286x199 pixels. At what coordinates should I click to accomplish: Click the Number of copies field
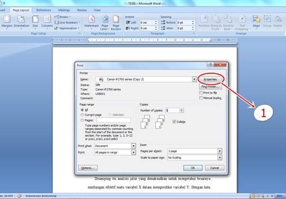tap(172, 110)
